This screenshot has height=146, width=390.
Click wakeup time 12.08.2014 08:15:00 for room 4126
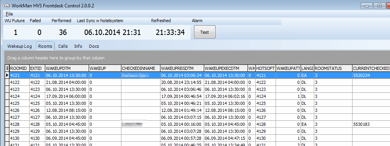[67, 110]
